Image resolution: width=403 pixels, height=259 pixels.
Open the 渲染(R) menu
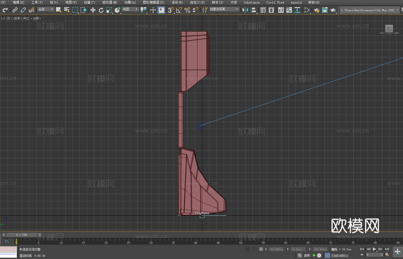(x=177, y=2)
